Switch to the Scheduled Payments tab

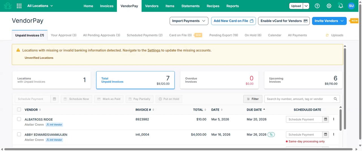point(145,35)
